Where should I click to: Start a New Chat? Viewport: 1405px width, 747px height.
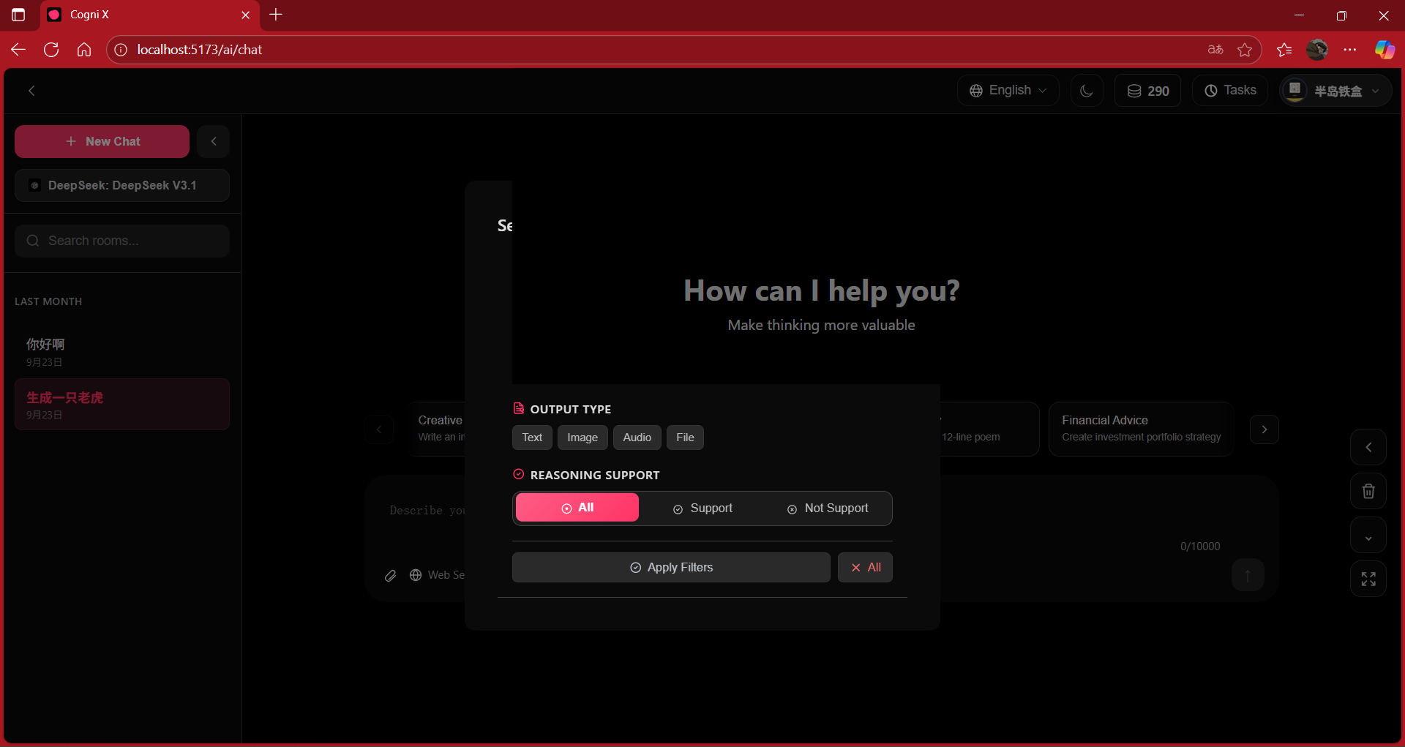102,142
